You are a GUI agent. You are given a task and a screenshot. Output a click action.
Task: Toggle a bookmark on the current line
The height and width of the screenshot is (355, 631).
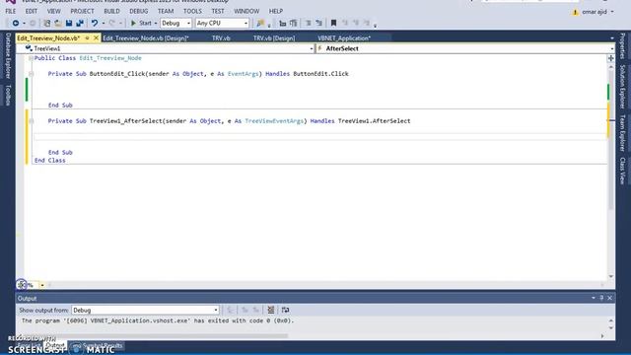[x=333, y=24]
